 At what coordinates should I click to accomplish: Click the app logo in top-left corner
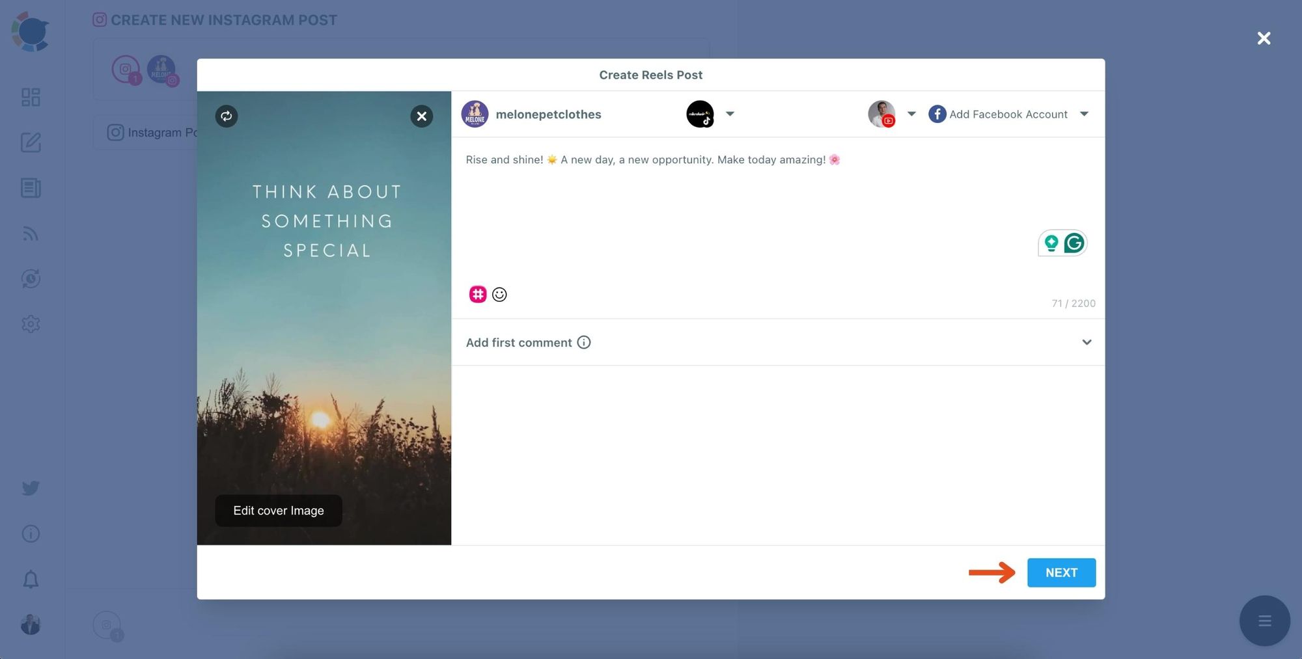(31, 31)
